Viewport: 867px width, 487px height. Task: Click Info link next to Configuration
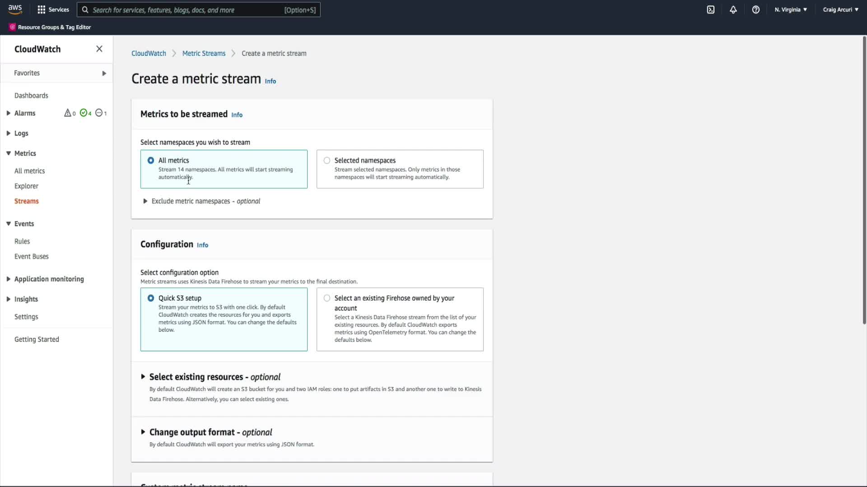[x=202, y=245]
